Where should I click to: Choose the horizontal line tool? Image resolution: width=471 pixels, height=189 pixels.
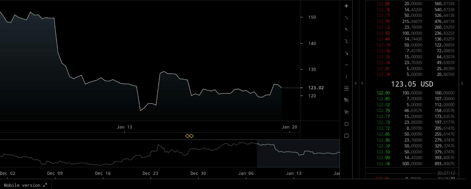(x=346, y=65)
